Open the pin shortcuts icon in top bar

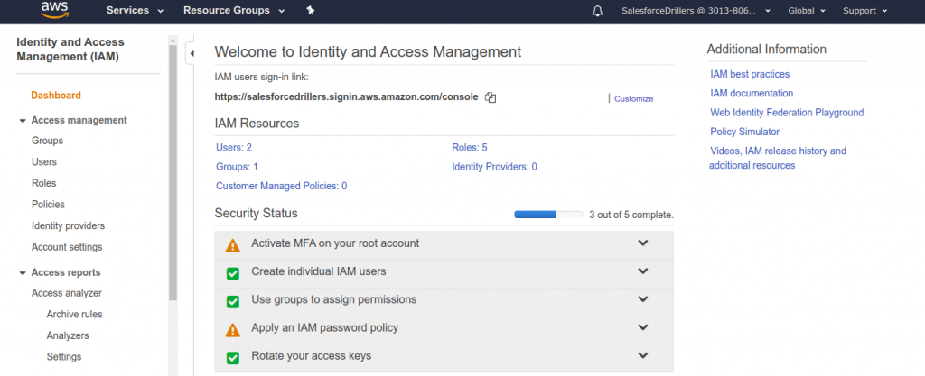(311, 11)
